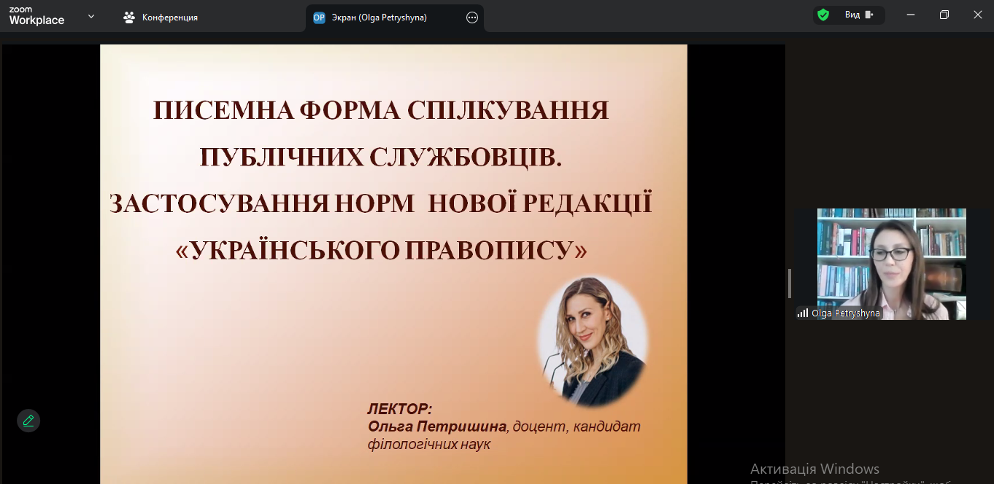Open the three-dots more options menu
The height and width of the screenshot is (484, 994).
coord(472,17)
